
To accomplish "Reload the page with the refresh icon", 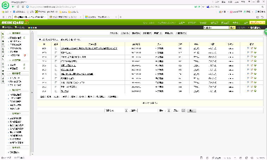I will pyautogui.click(x=18, y=7).
